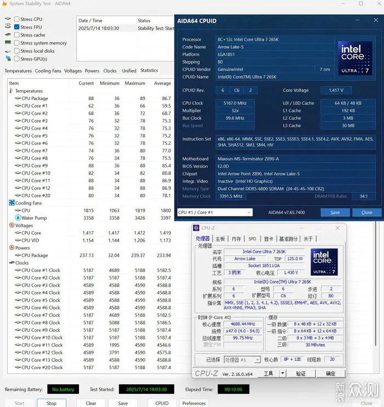
Task: Click the CPU-Z validate (验证) button
Action: 301,373
